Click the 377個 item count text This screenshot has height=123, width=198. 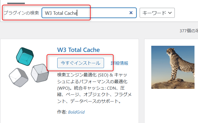(x=189, y=30)
